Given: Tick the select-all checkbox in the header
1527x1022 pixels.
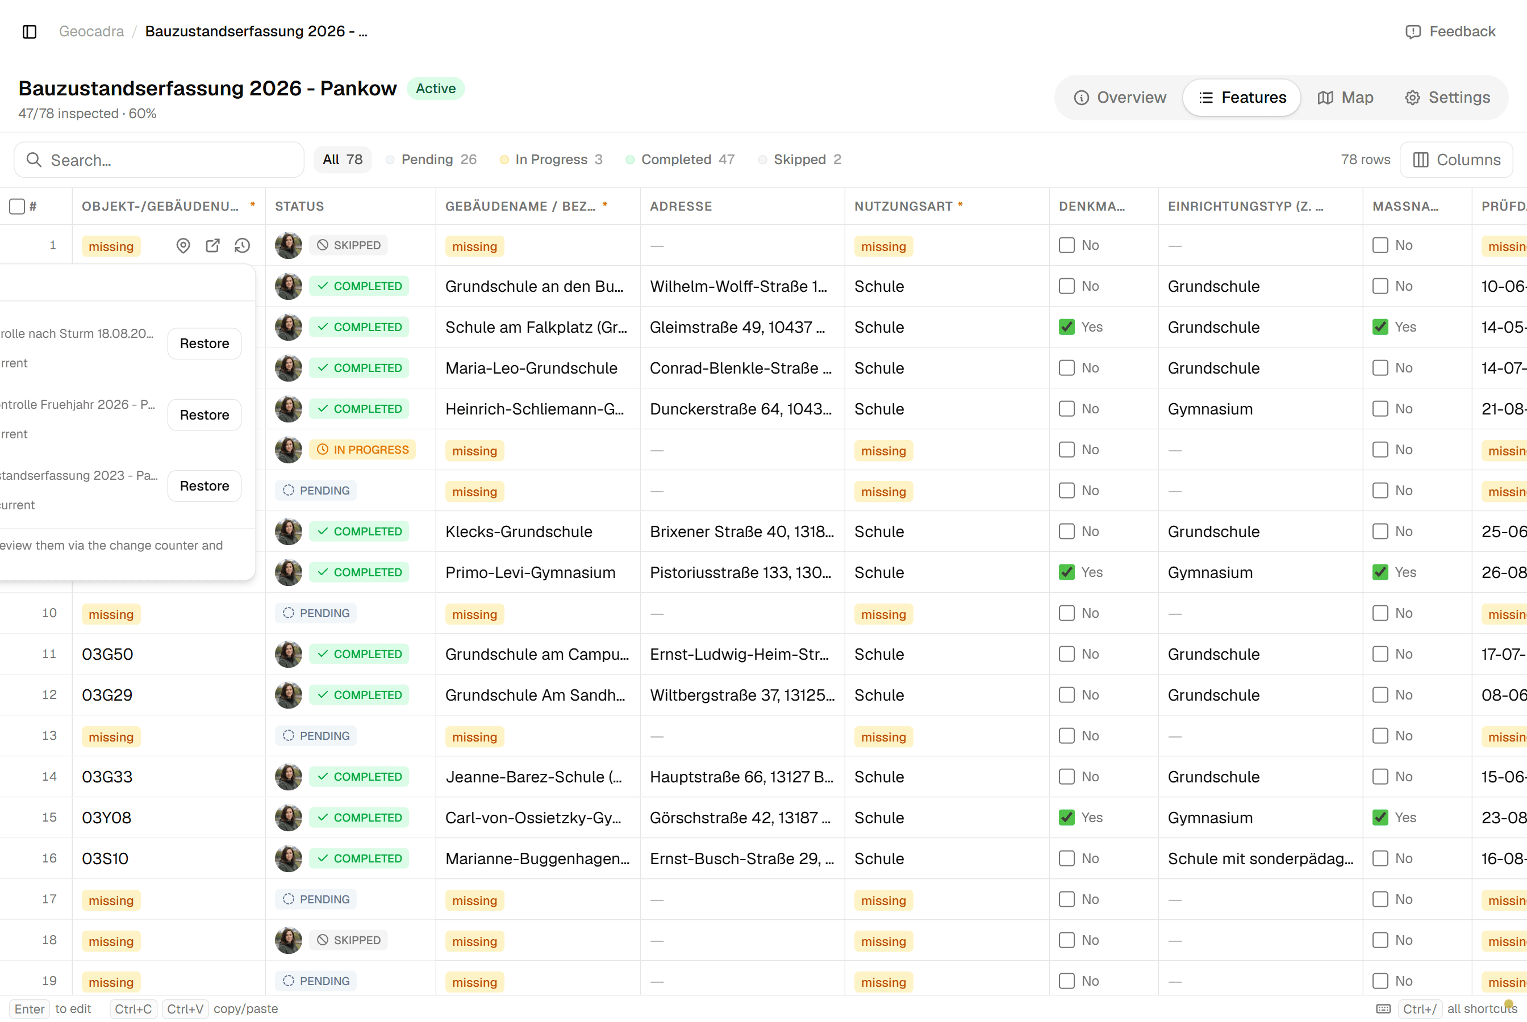Looking at the screenshot, I should pos(17,207).
